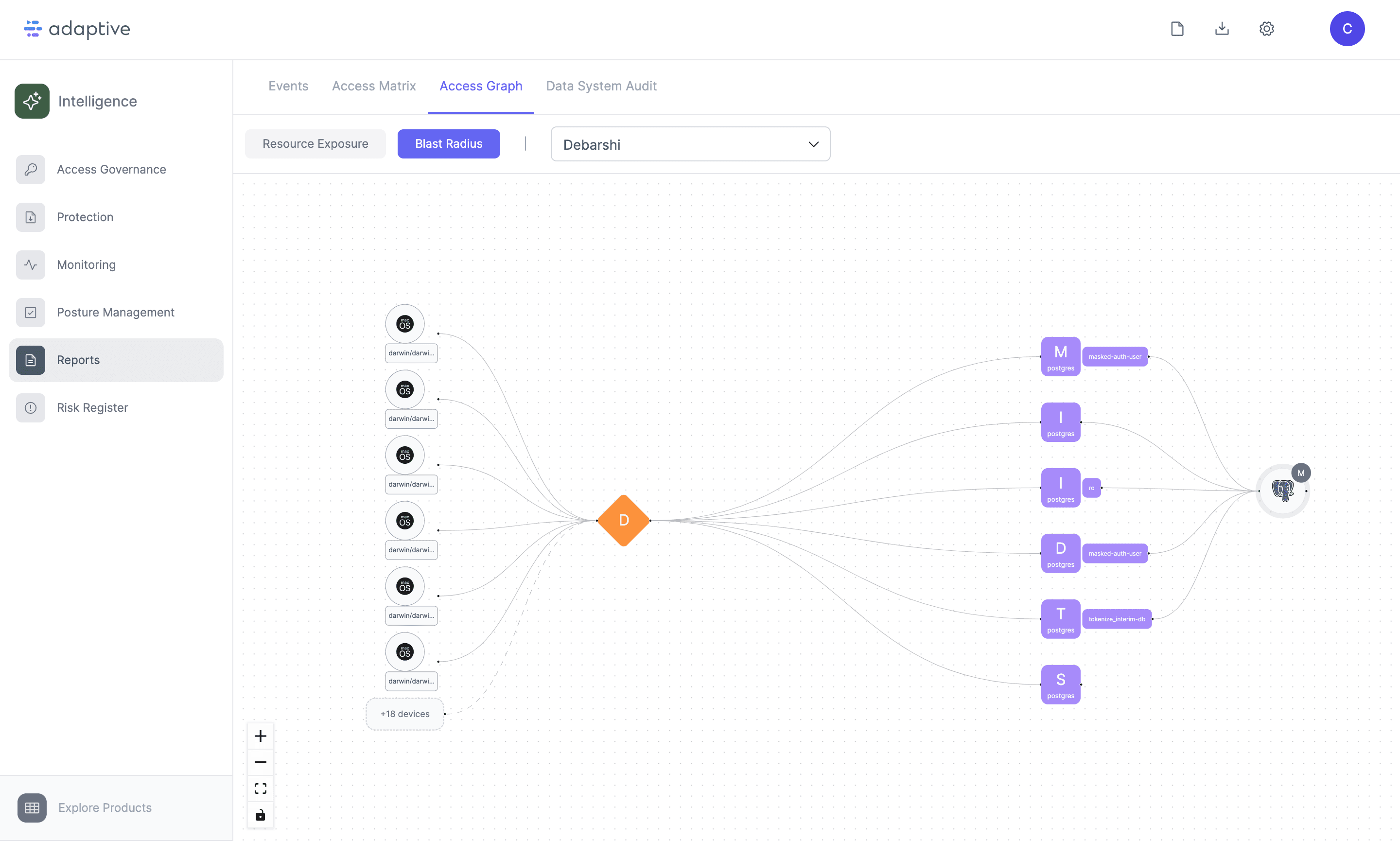Expand the +18 devices node
Image resolution: width=1400 pixels, height=842 pixels.
click(405, 714)
